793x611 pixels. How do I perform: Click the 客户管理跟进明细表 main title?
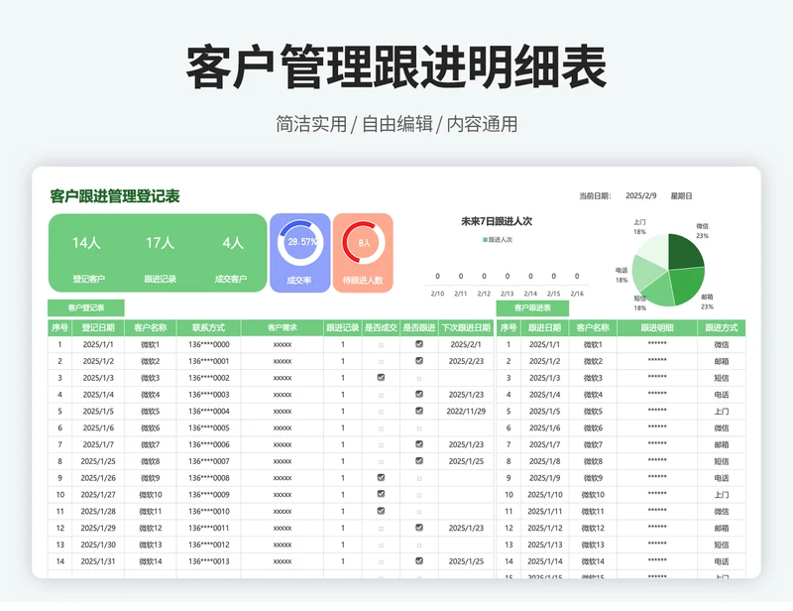(x=396, y=66)
